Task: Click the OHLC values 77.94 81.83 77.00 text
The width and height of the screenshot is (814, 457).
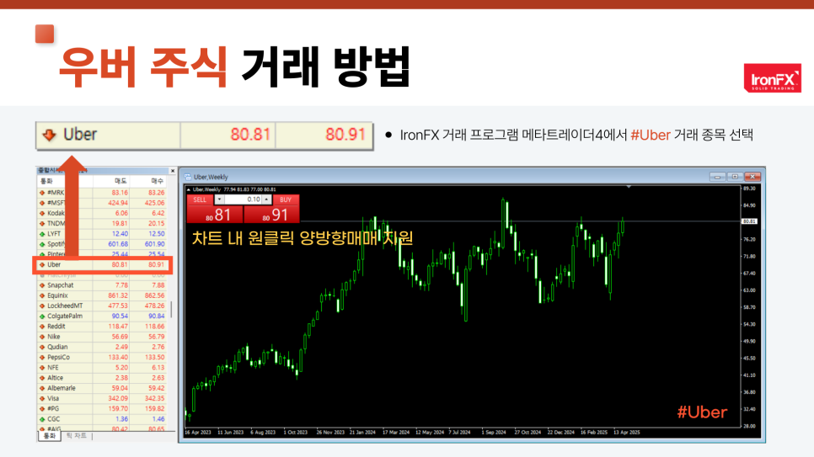Action: coord(243,190)
